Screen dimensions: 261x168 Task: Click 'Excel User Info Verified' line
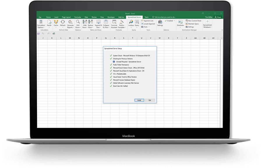point(120,86)
